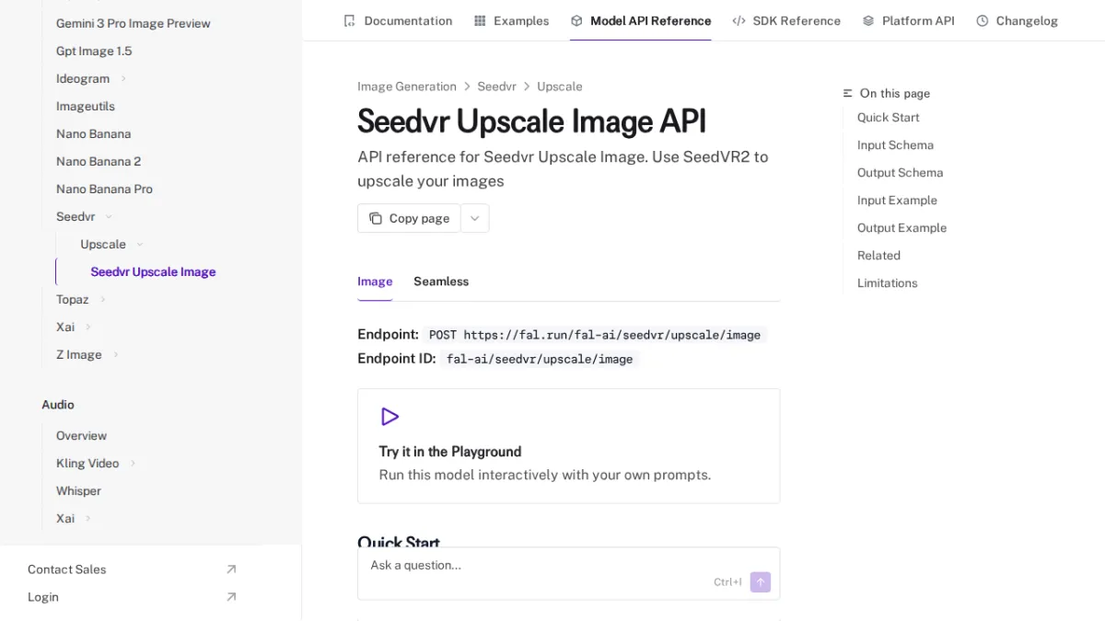Jump to Quick Start in page outline
This screenshot has width=1105, height=621.
tap(888, 118)
